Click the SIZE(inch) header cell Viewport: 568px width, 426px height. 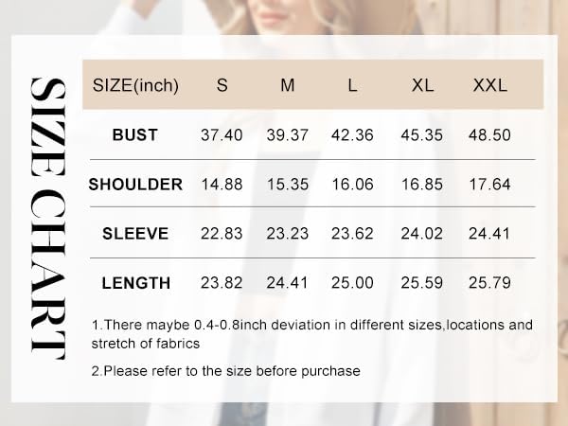click(135, 85)
